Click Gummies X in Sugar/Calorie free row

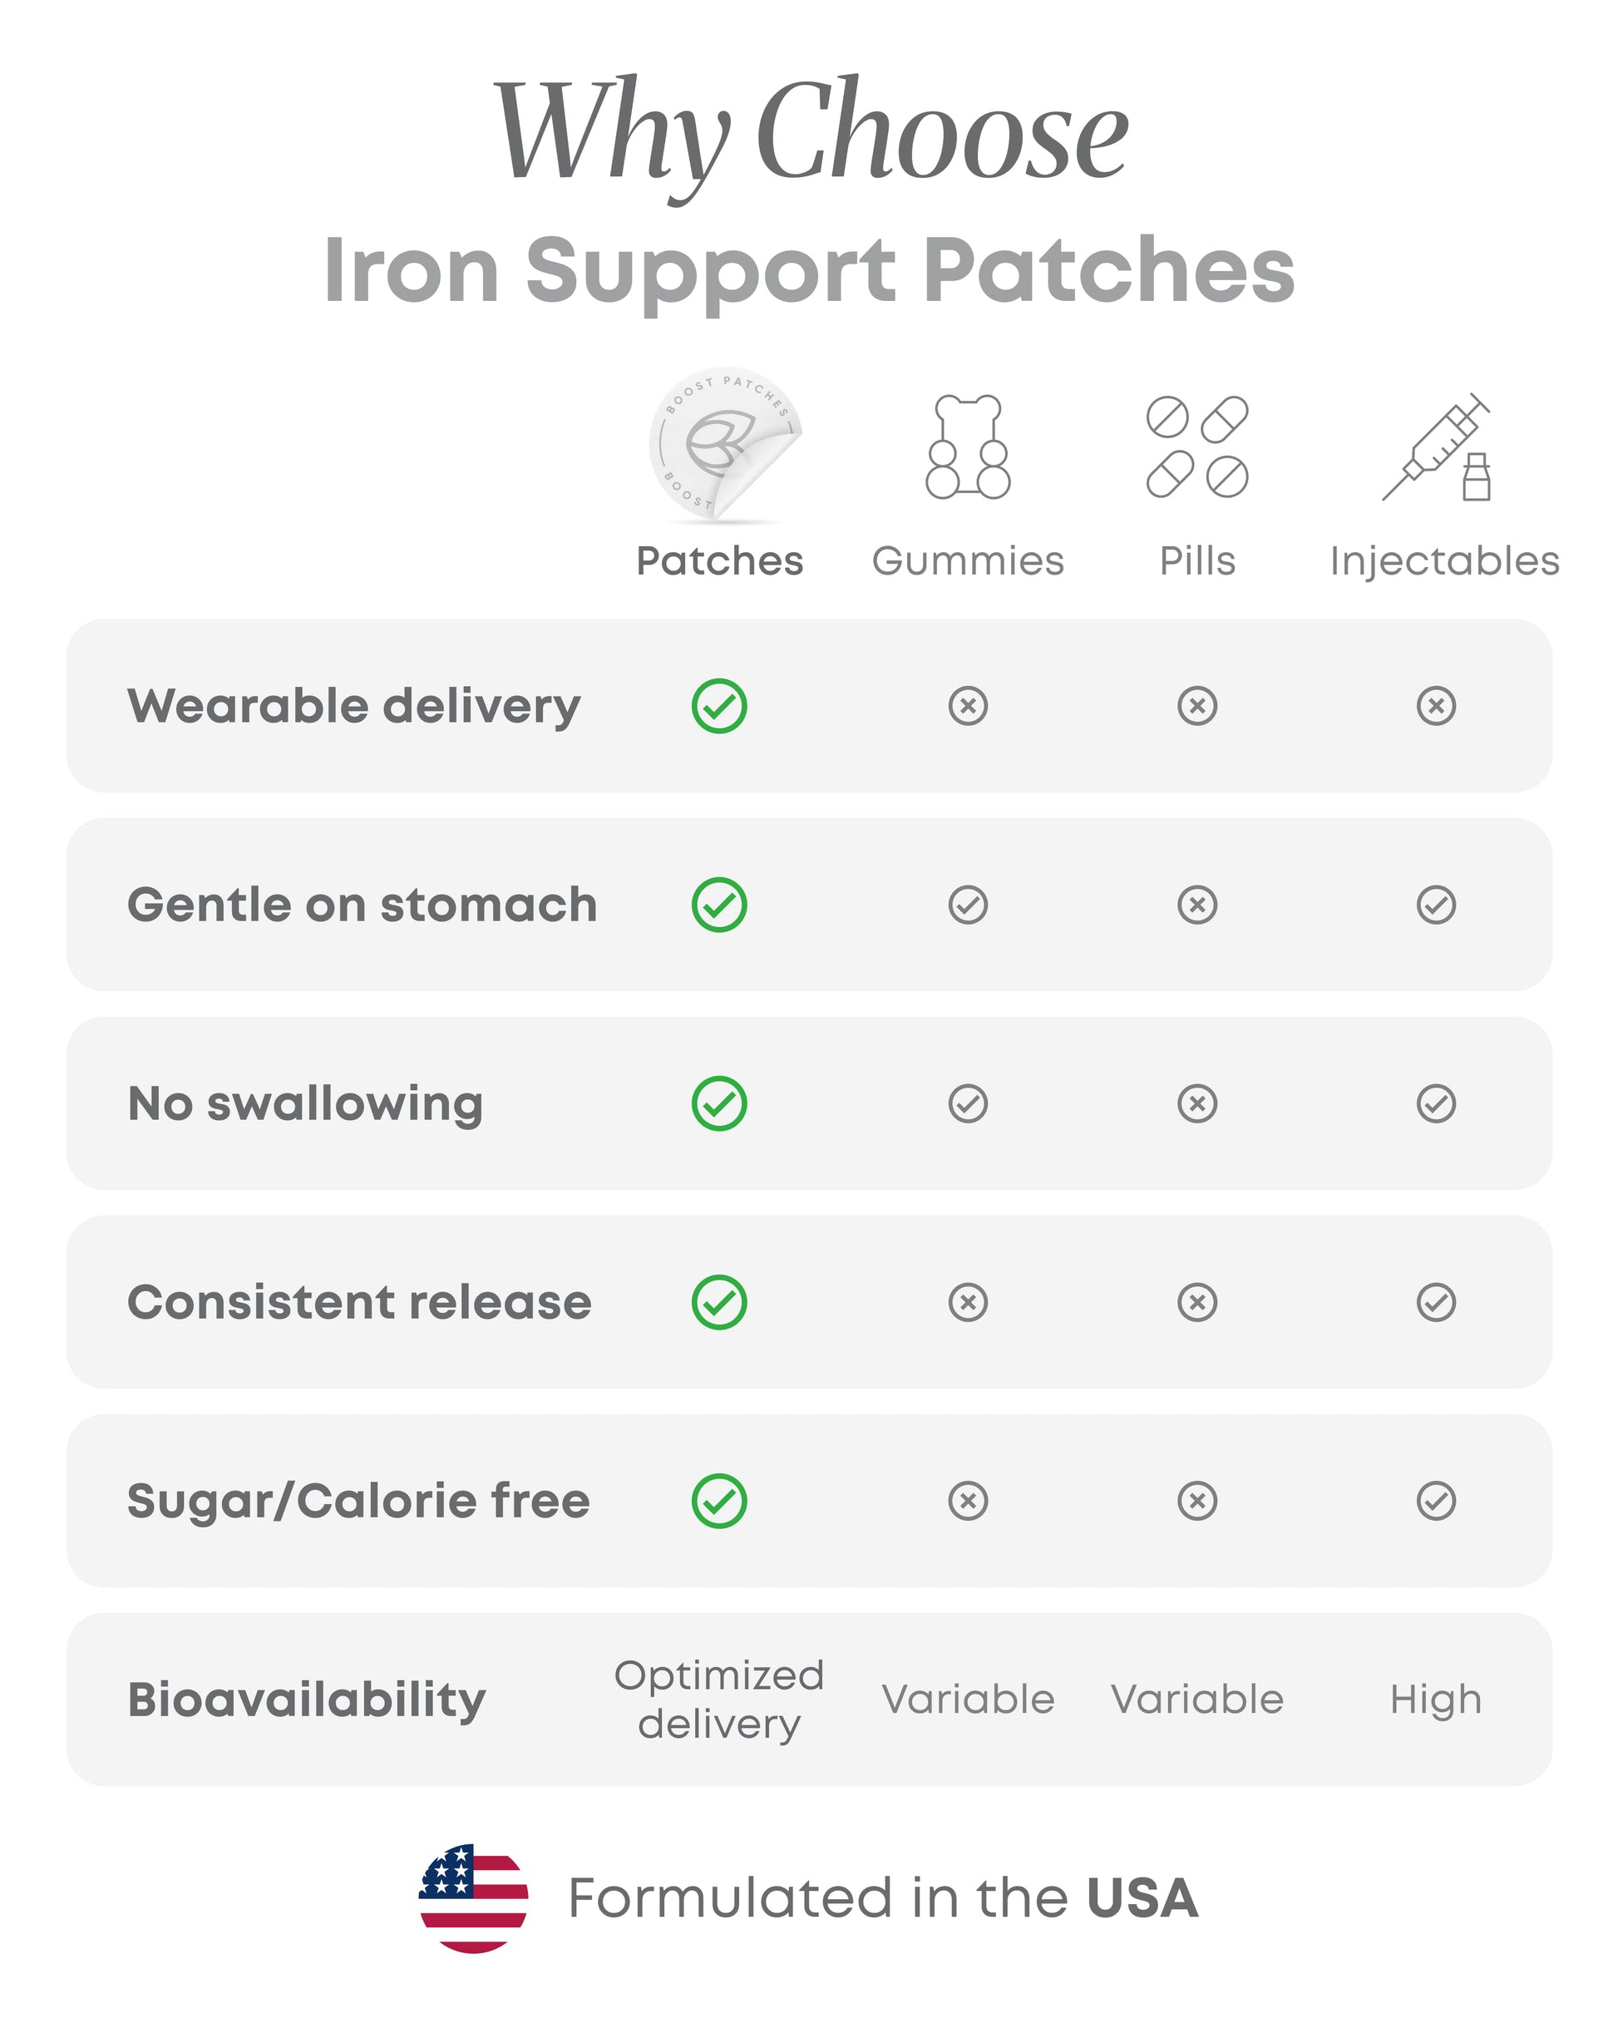(968, 1502)
